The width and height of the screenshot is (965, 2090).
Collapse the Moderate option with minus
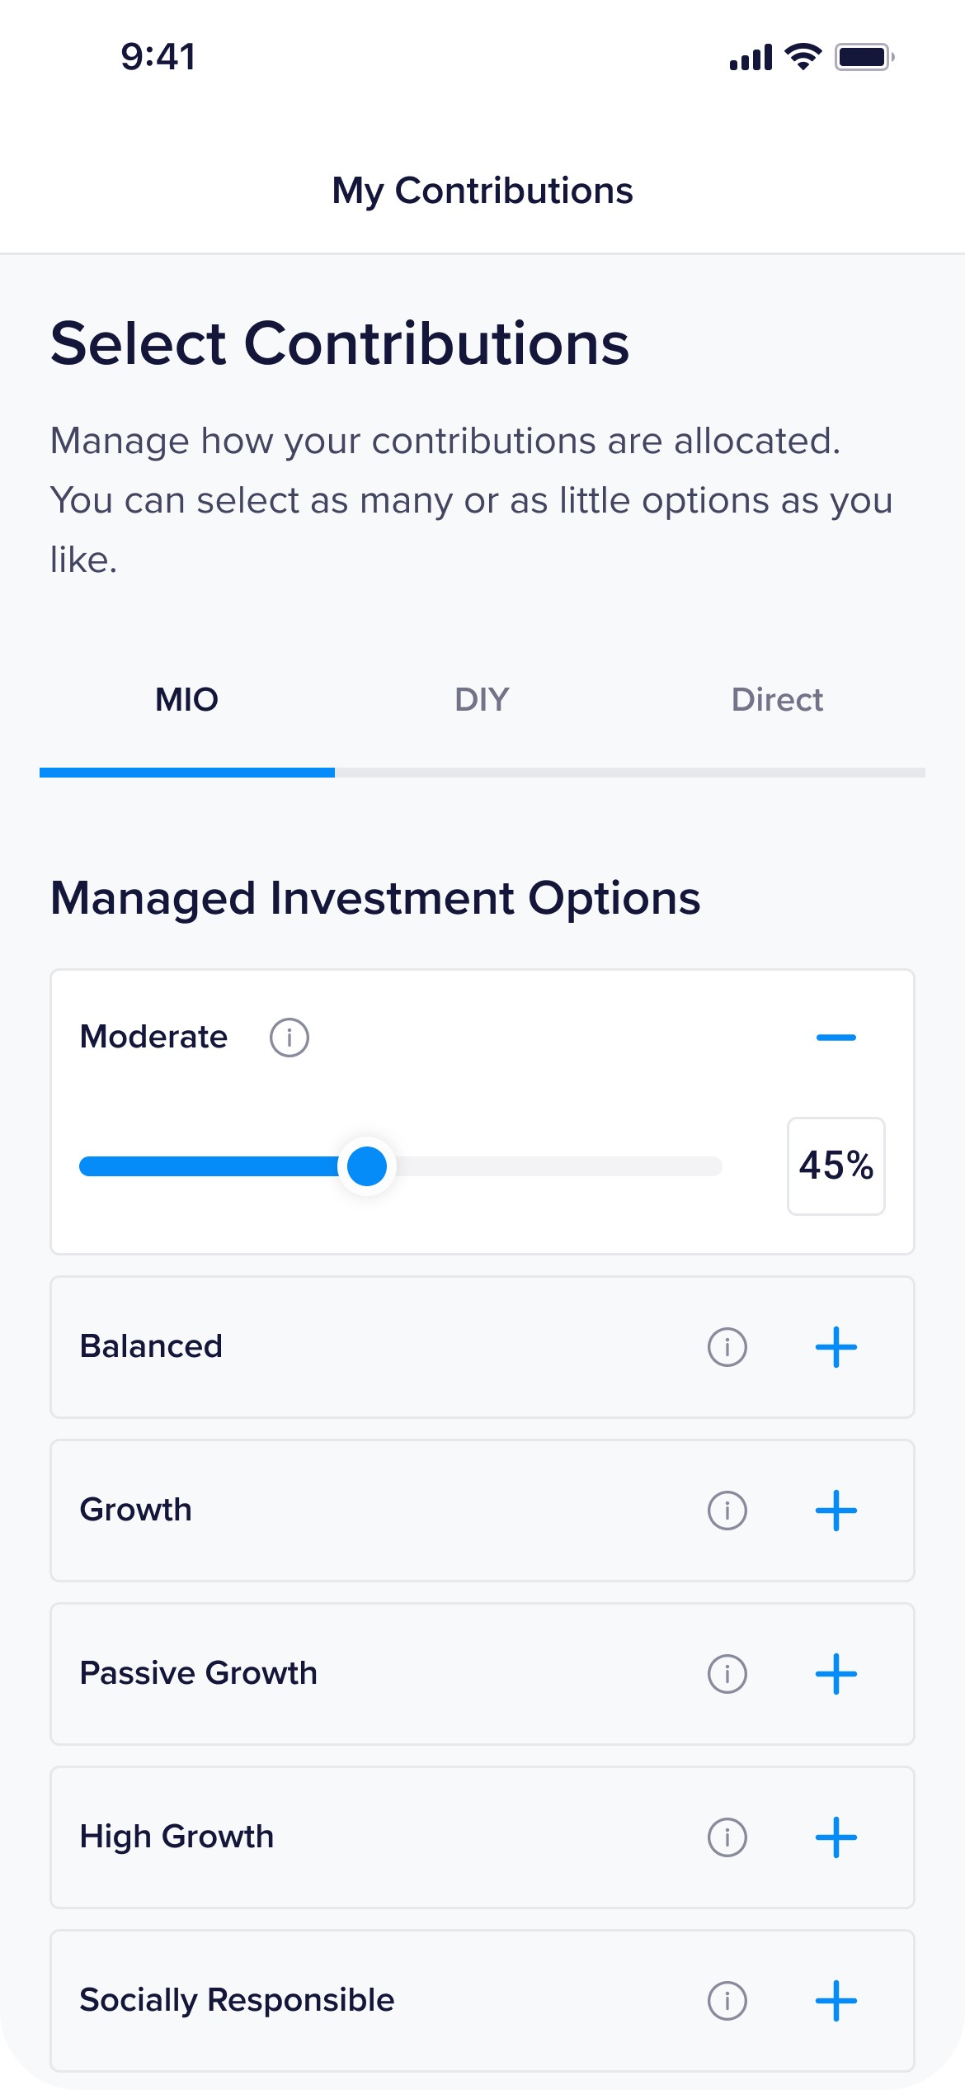click(x=836, y=1038)
